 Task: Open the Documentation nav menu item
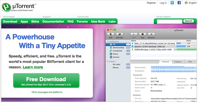pyautogui.click(x=53, y=22)
